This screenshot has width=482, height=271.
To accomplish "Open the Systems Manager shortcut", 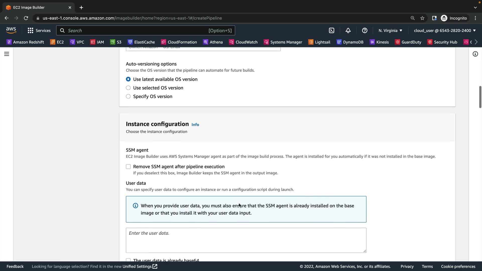I will point(283,42).
